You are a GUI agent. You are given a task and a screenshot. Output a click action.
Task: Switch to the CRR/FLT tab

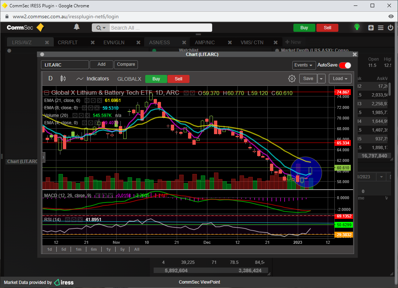coord(68,42)
